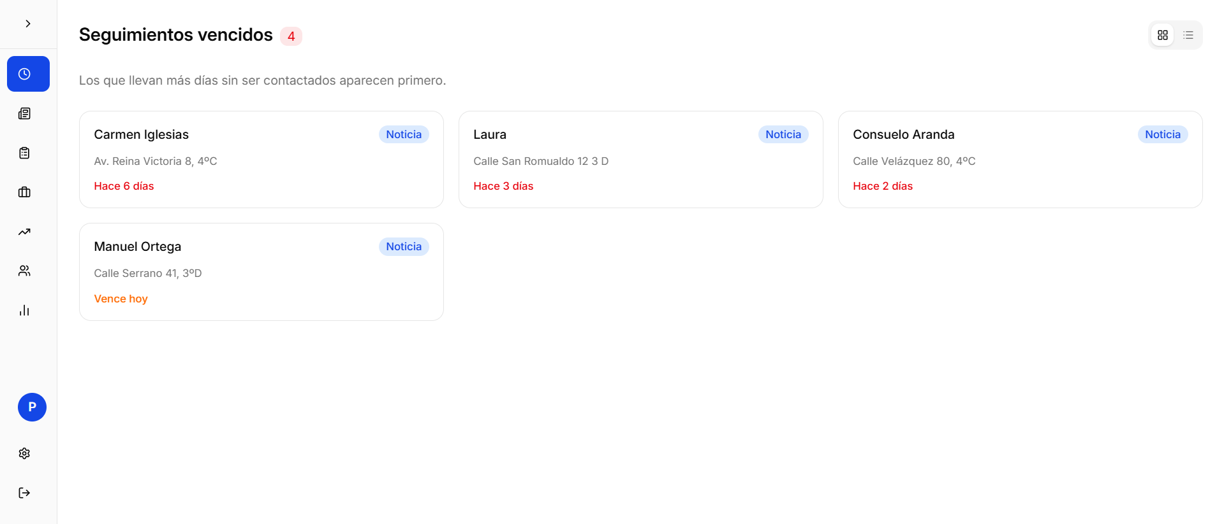Click the red 4 count badge
Viewport: 1224px width, 524px height.
291,36
